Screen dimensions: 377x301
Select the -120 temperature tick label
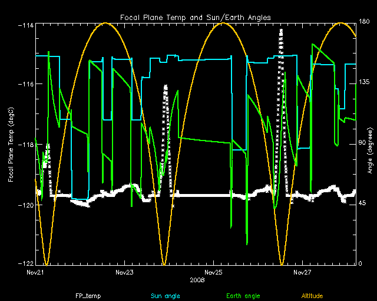tap(25, 205)
